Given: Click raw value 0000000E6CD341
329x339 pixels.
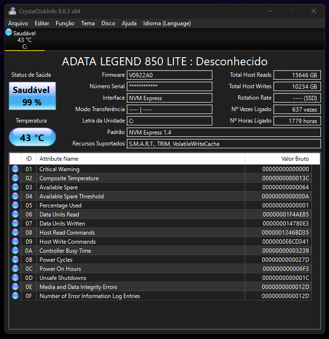Looking at the screenshot, I should pyautogui.click(x=286, y=242).
